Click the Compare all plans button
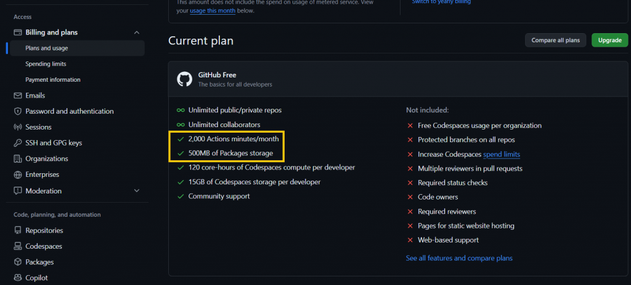631x285 pixels. coord(555,40)
